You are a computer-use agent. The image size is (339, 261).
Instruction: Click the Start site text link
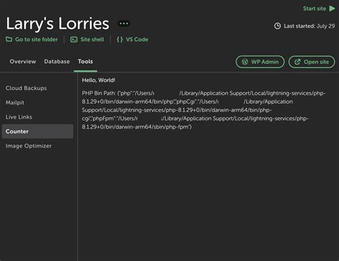315,9
